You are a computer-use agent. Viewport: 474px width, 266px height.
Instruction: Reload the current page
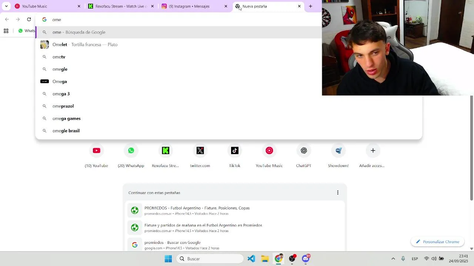click(x=29, y=19)
